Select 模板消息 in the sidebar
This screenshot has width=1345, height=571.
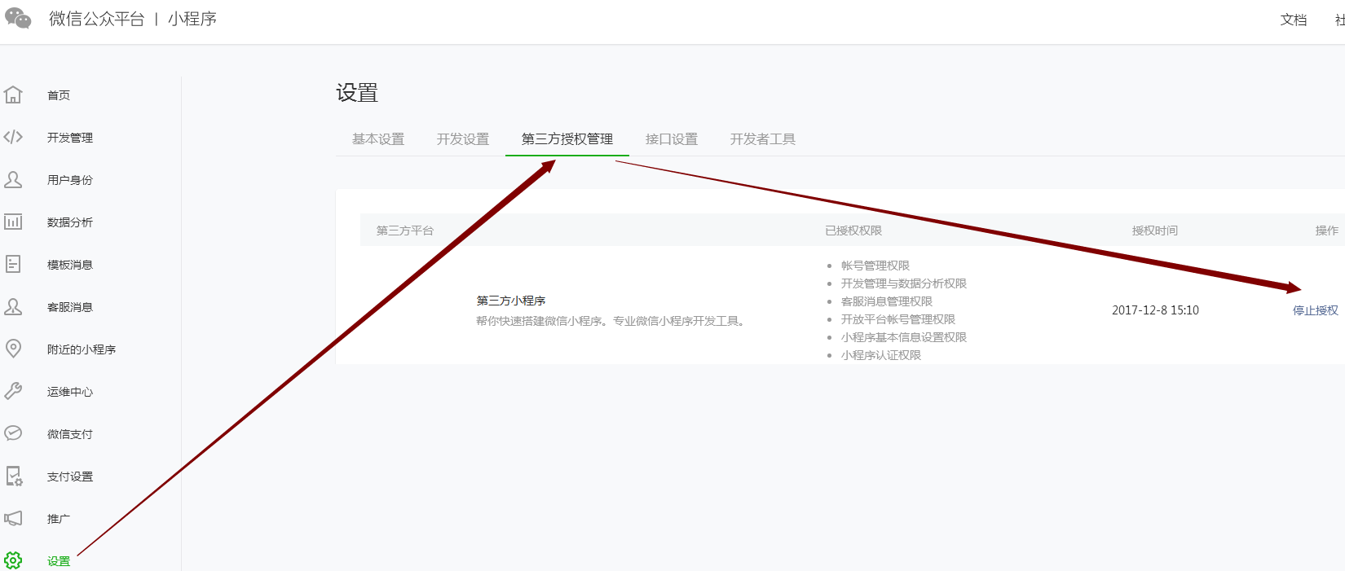[x=70, y=265]
